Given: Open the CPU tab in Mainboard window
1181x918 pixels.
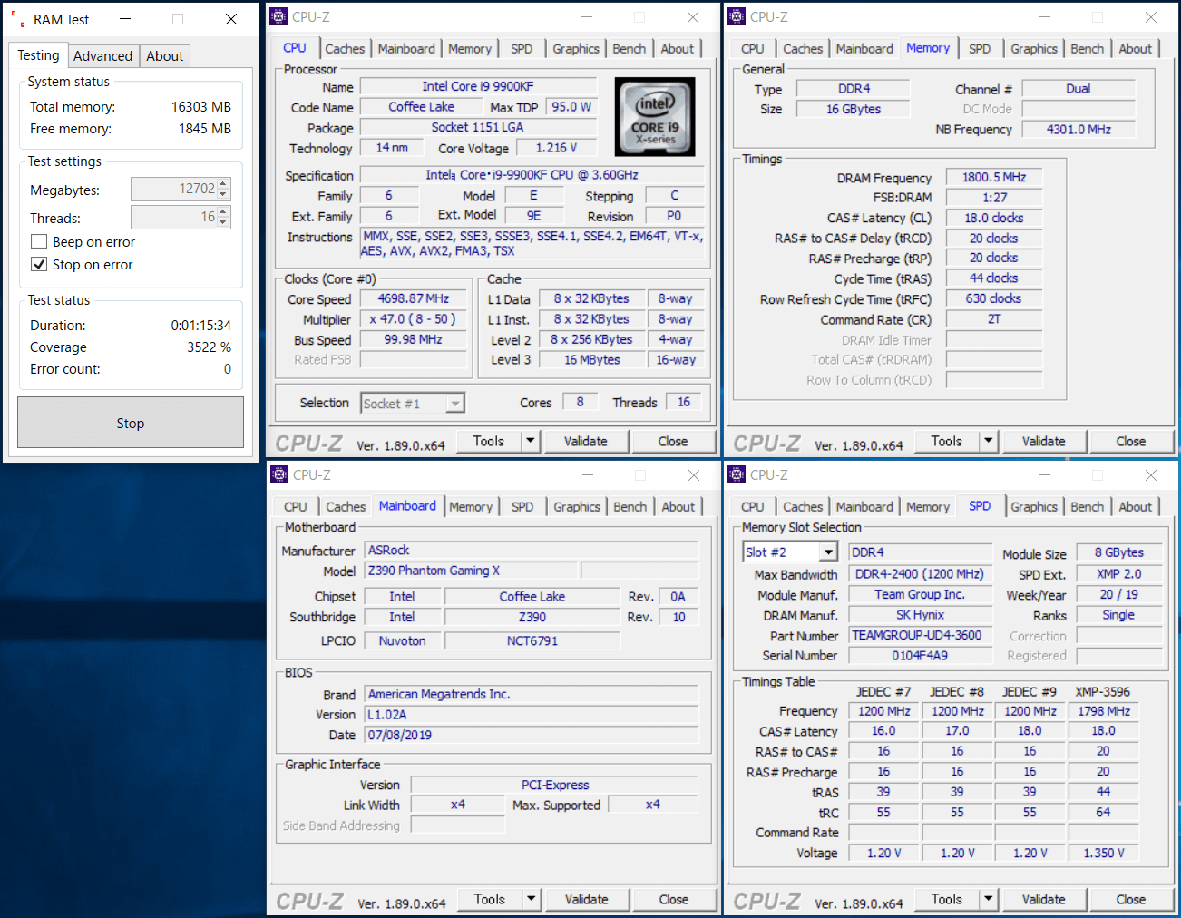Looking at the screenshot, I should point(296,507).
